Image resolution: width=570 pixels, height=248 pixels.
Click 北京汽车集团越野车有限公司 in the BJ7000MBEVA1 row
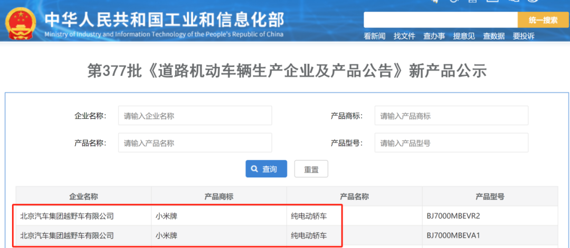click(x=67, y=235)
